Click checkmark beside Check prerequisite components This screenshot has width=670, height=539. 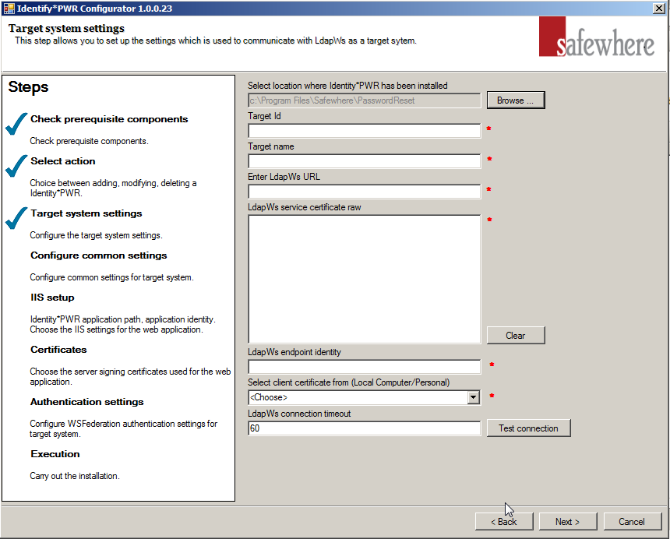(x=16, y=125)
